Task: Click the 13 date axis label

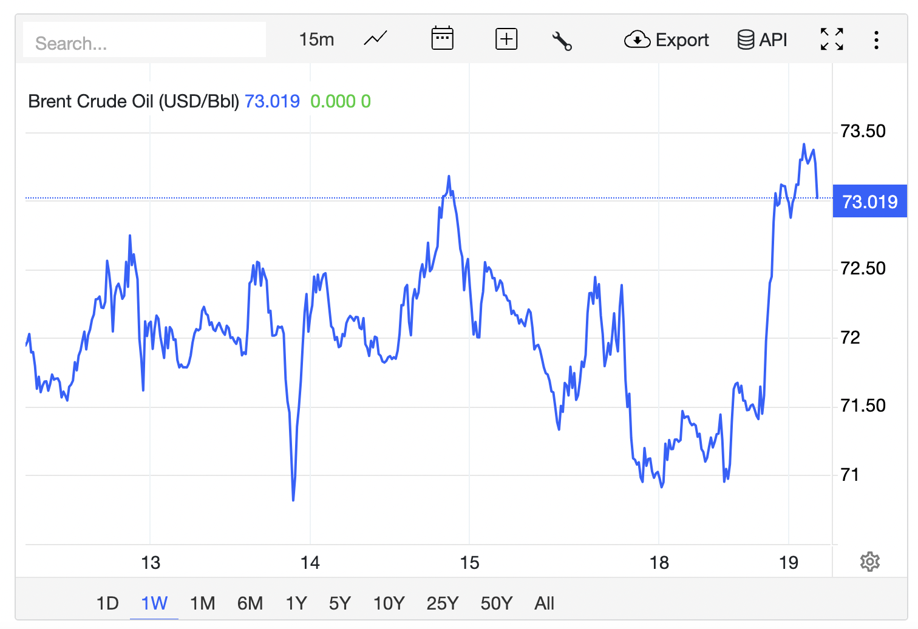Action: (x=151, y=563)
